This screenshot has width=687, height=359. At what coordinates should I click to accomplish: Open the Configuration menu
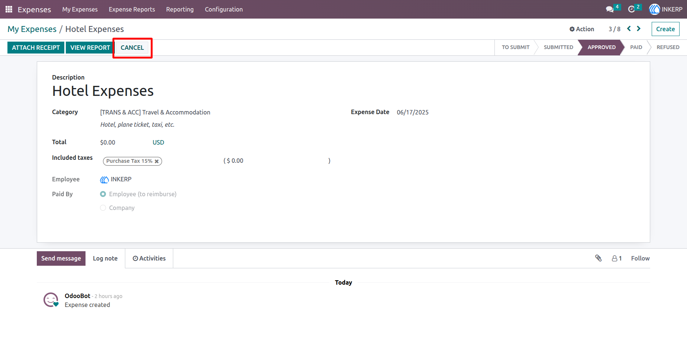click(x=224, y=9)
